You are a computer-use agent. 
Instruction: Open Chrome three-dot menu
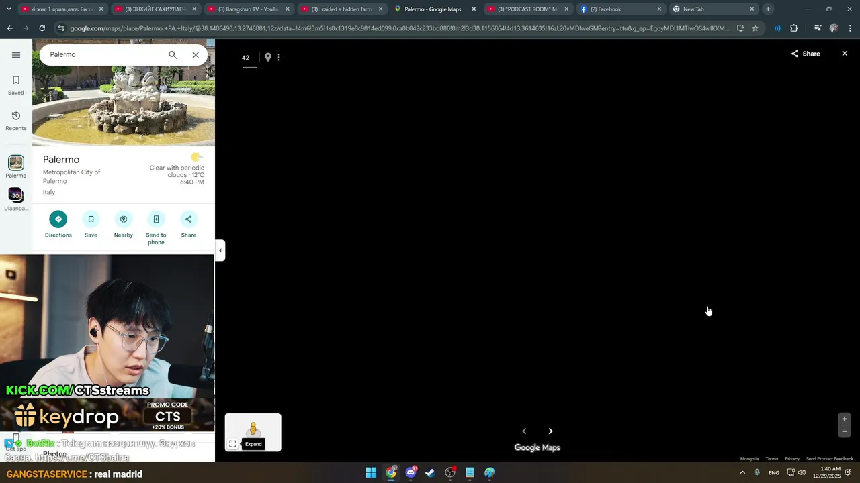851,28
